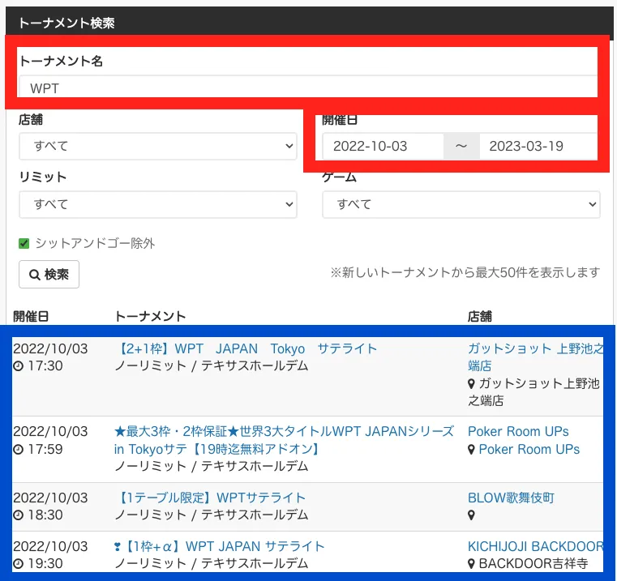Click the トーナメント名 field containing WPT
The width and height of the screenshot is (617, 581).
[x=308, y=88]
